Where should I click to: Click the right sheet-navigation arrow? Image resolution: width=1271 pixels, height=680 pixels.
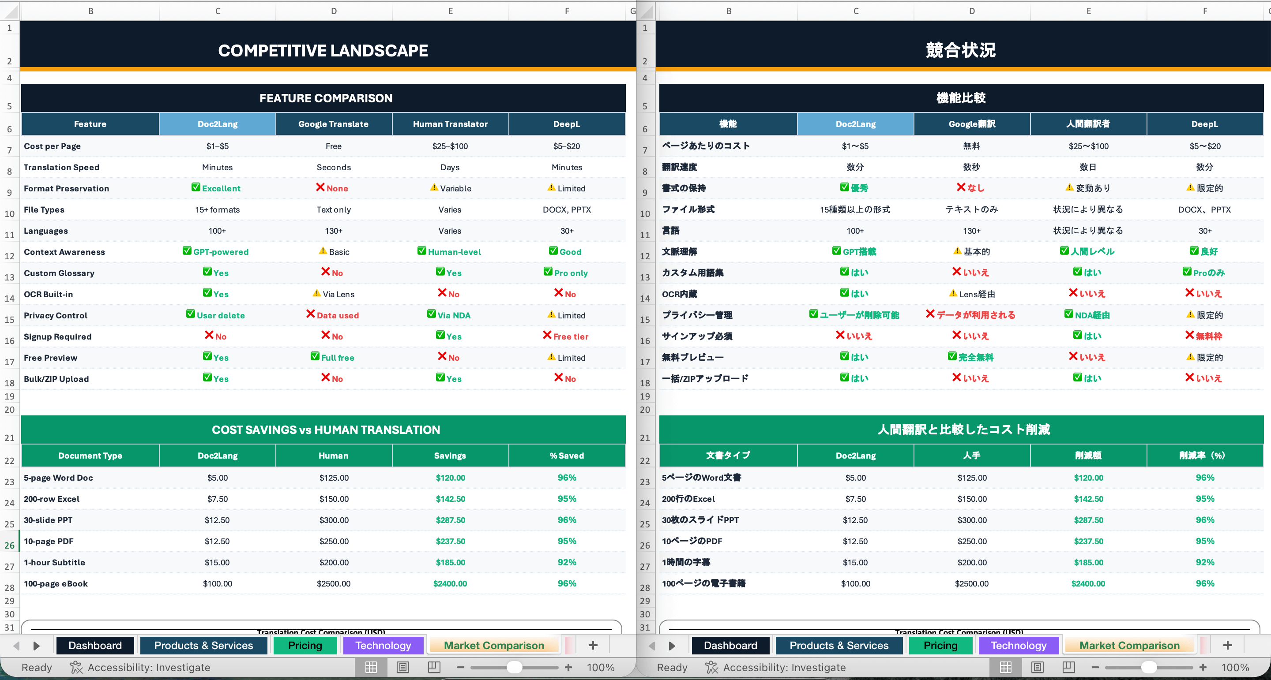pyautogui.click(x=35, y=645)
